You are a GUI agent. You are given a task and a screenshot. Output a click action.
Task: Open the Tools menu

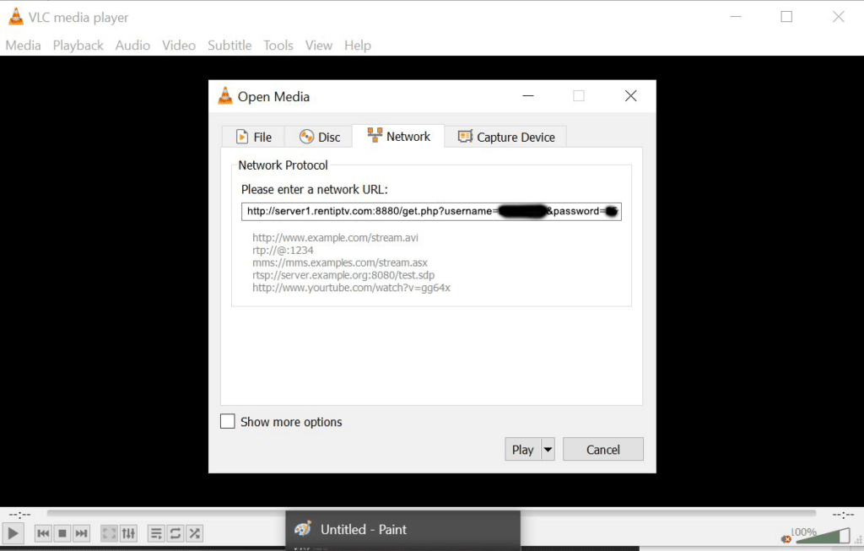(x=278, y=46)
